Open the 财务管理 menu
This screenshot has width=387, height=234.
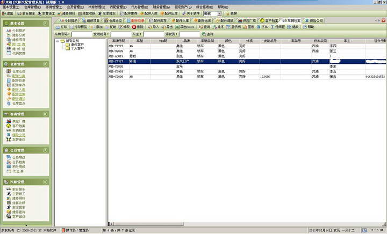click(161, 7)
